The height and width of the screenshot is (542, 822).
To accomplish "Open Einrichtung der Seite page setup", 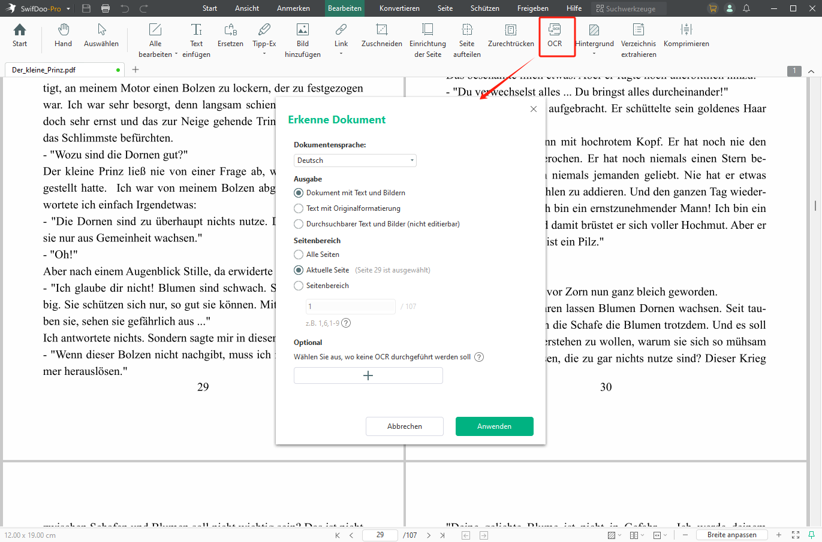I will click(427, 40).
